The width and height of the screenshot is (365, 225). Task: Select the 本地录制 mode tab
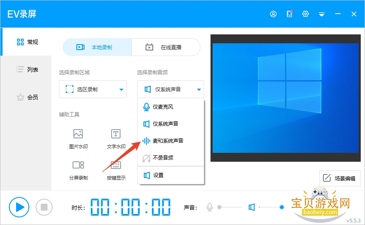click(x=97, y=47)
